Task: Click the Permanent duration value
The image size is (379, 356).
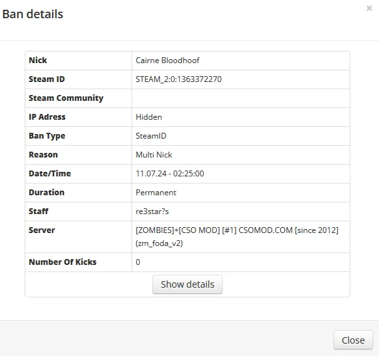Action: (x=156, y=193)
